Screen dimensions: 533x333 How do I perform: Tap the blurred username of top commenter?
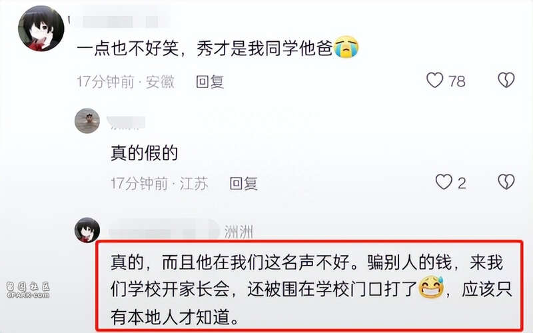(120, 21)
